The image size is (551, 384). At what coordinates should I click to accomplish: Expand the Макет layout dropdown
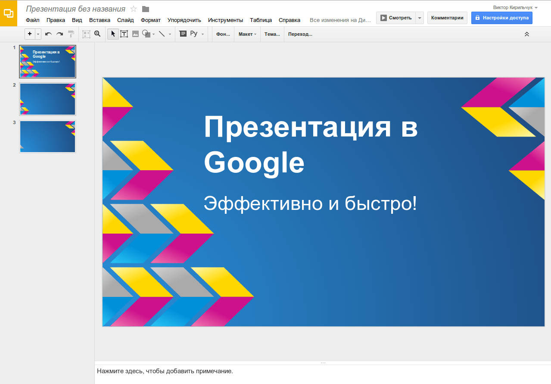point(247,34)
